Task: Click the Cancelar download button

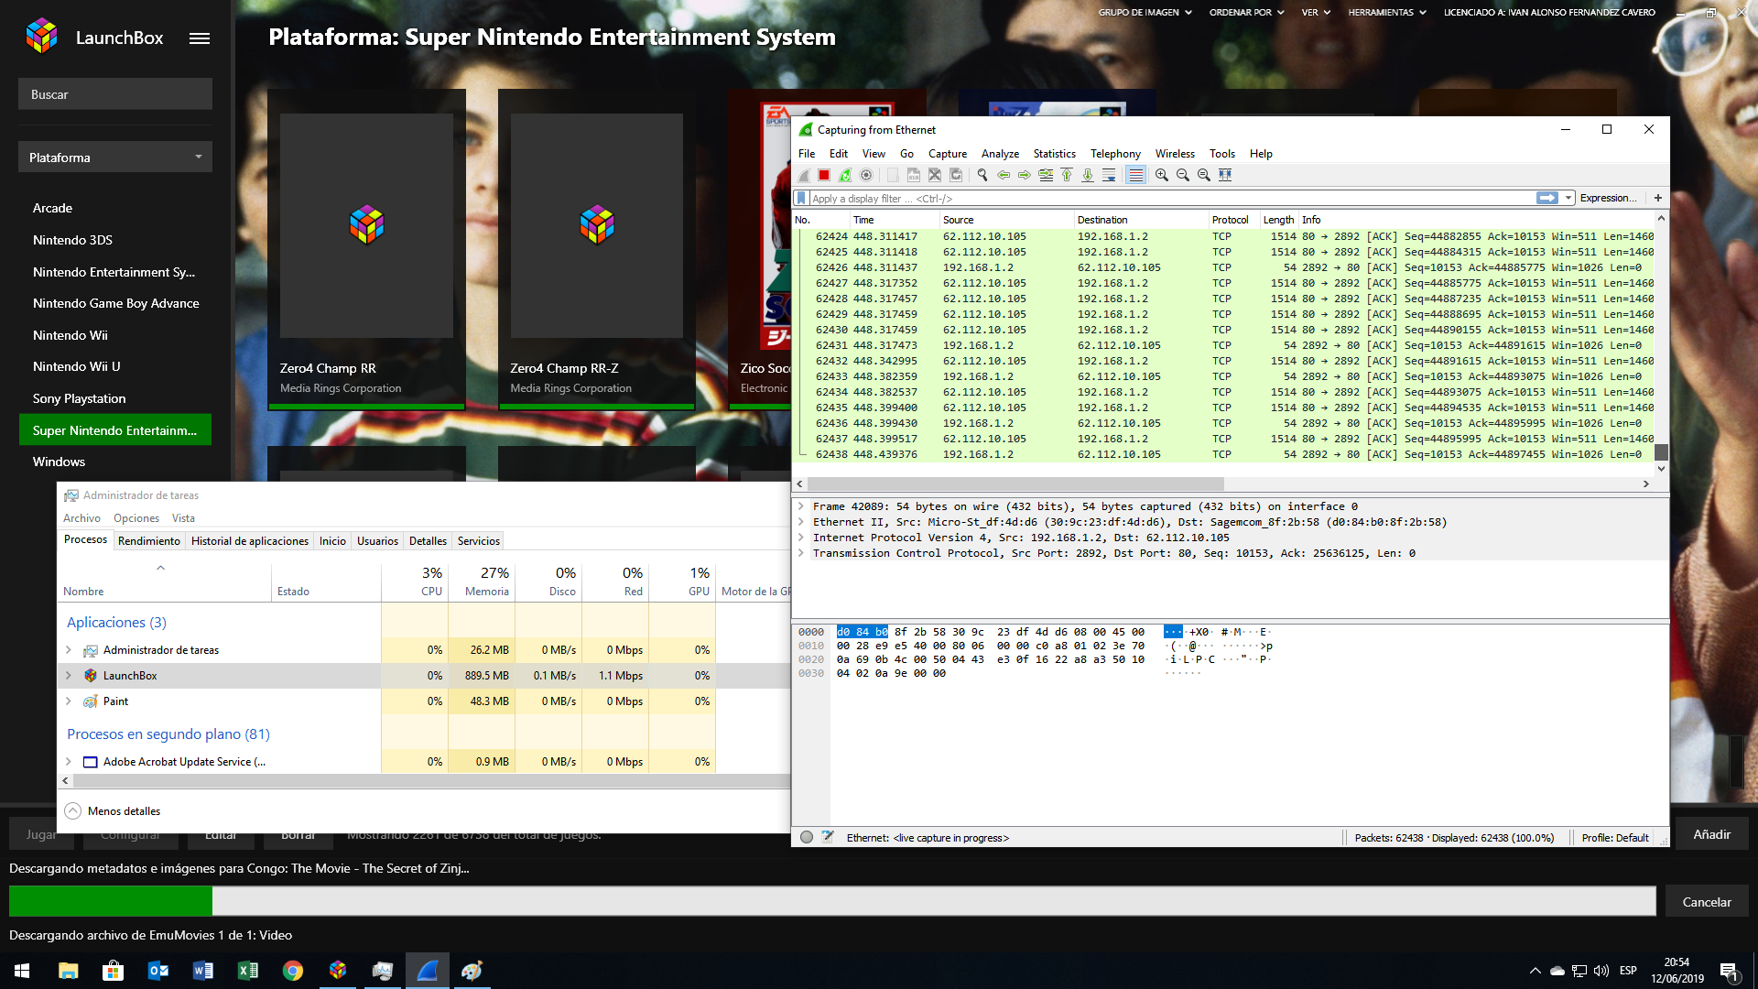Action: pyautogui.click(x=1707, y=902)
